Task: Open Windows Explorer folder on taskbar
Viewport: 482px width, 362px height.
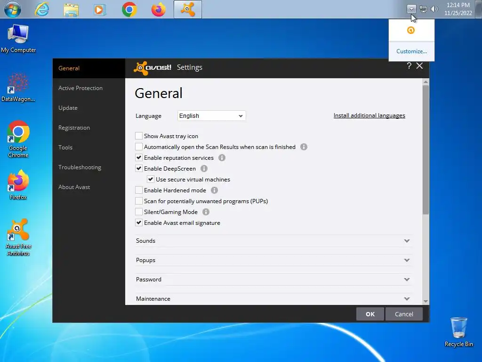Action: coord(71,9)
